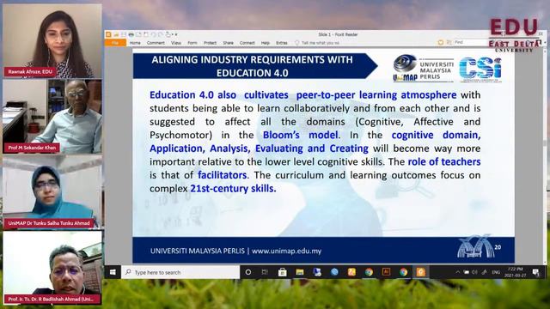This screenshot has height=309, width=550.
Task: Open the Extras ribbon tab
Action: click(x=282, y=43)
